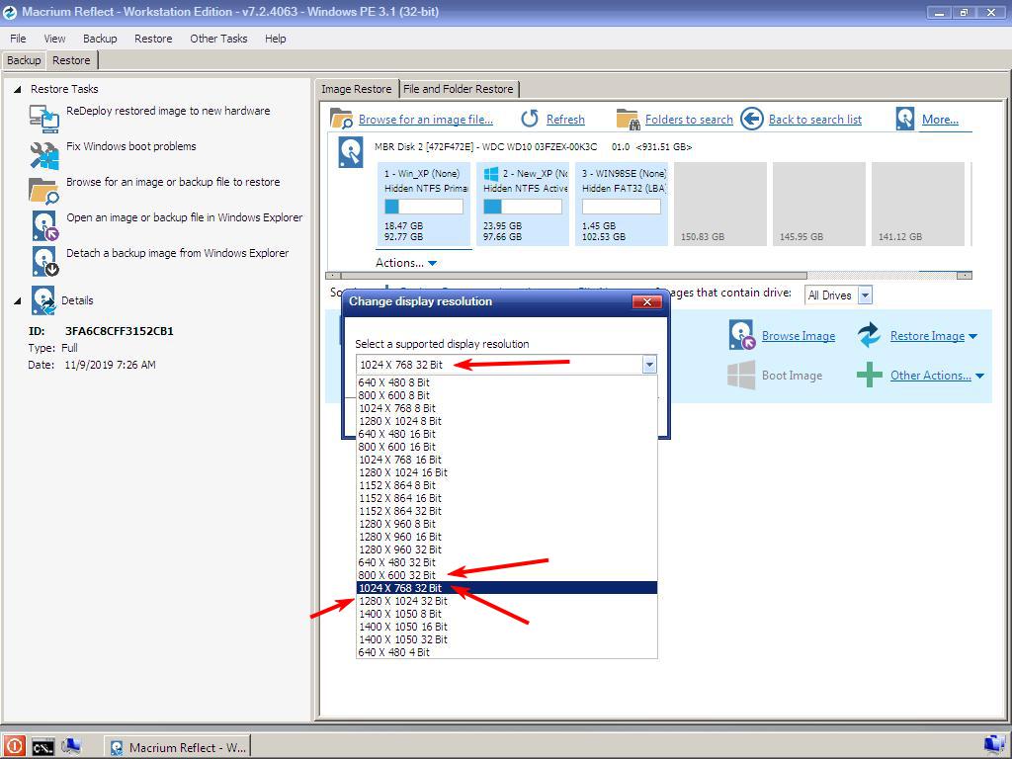Click the Browse for an image file link

tap(425, 120)
